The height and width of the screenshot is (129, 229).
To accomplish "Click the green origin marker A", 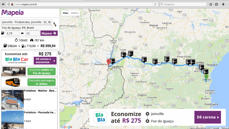I will (x=206, y=78).
